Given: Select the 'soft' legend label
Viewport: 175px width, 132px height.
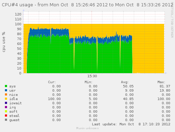Looking at the screenshot, I should [x=13, y=111].
